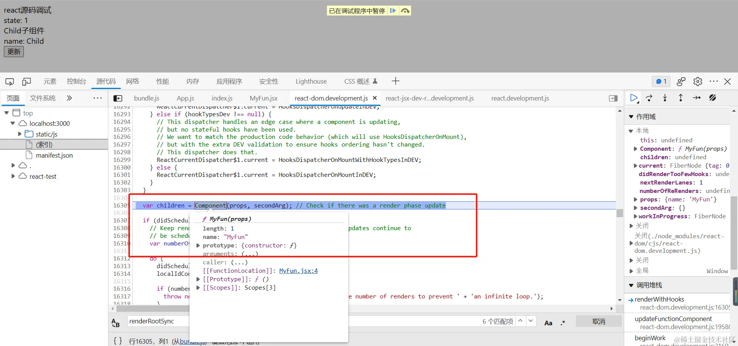The width and height of the screenshot is (738, 346).
Task: Click the editor vertical scrollbar thumb
Action: pos(620,213)
